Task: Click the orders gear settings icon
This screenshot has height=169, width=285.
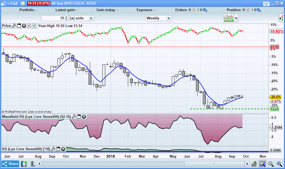Action: pyautogui.click(x=205, y=10)
